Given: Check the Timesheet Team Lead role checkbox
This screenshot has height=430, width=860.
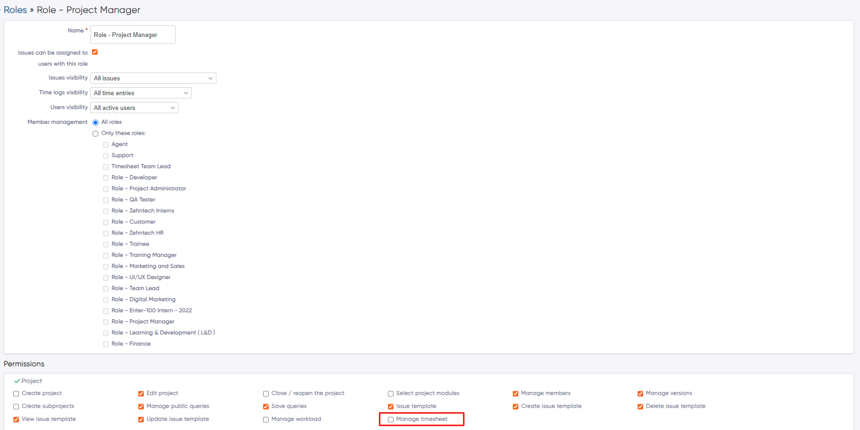Looking at the screenshot, I should point(106,167).
